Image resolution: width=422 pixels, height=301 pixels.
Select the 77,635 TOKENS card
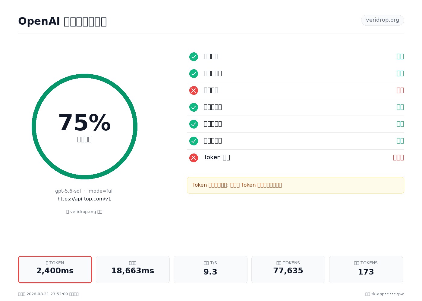[288, 269]
